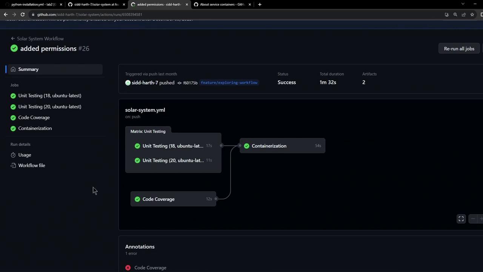Open the browser tab search dropdown
This screenshot has width=483, height=272.
click(x=463, y=4)
